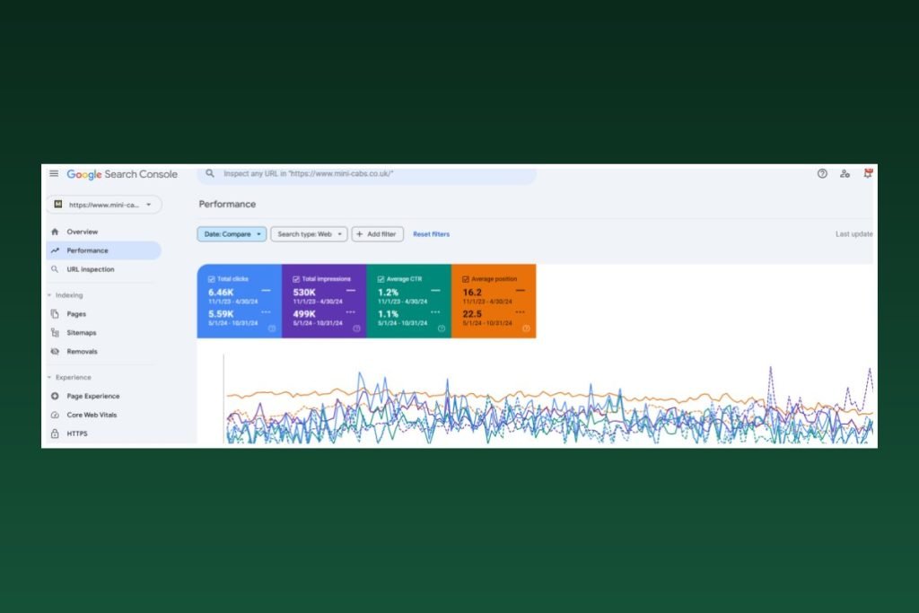Click the HTTPS padlock icon
This screenshot has height=613, width=919.
(55, 433)
